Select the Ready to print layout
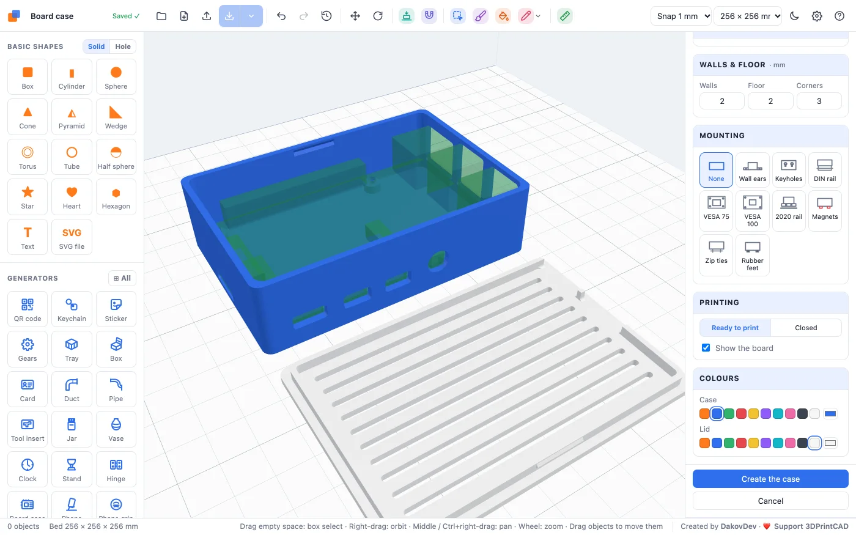The image size is (856, 535). pos(735,328)
